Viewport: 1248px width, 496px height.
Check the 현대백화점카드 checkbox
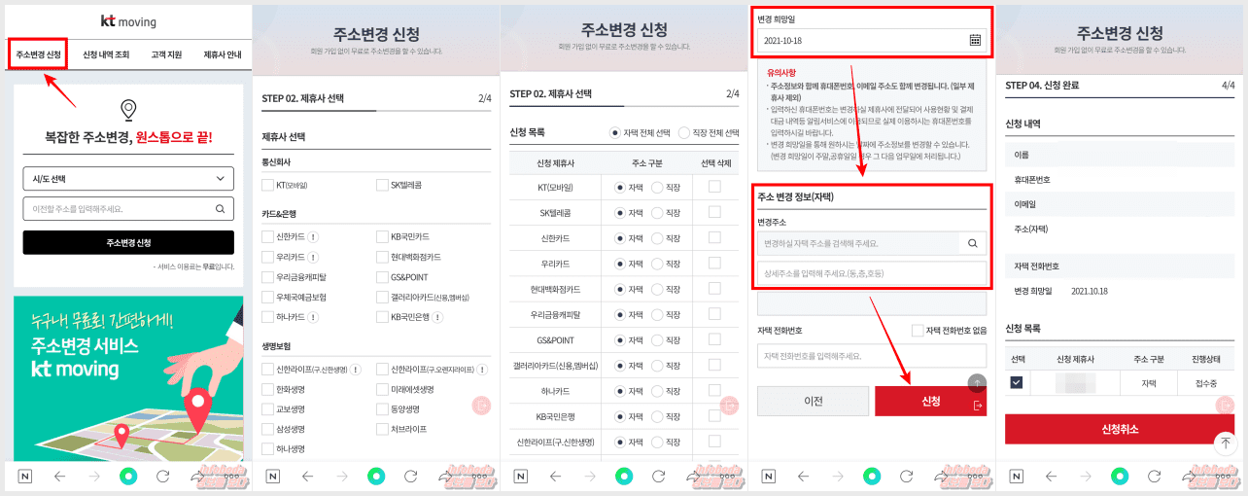382,257
